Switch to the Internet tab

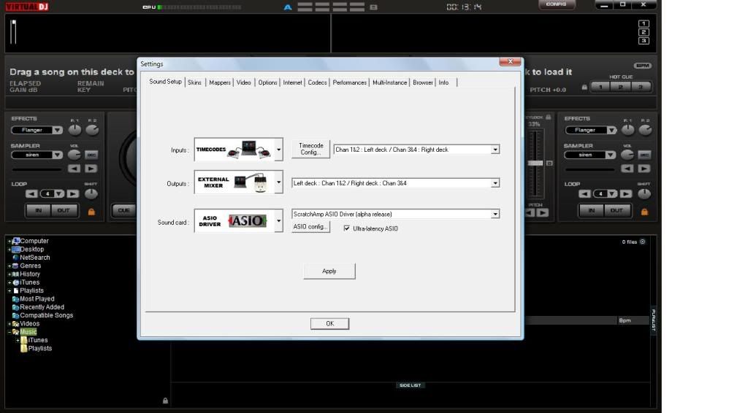tap(292, 82)
